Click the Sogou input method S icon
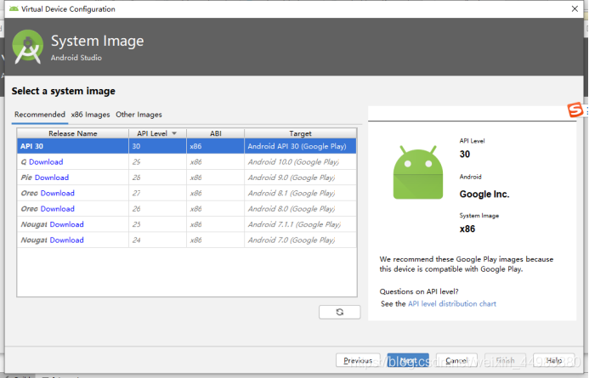 pyautogui.click(x=575, y=110)
